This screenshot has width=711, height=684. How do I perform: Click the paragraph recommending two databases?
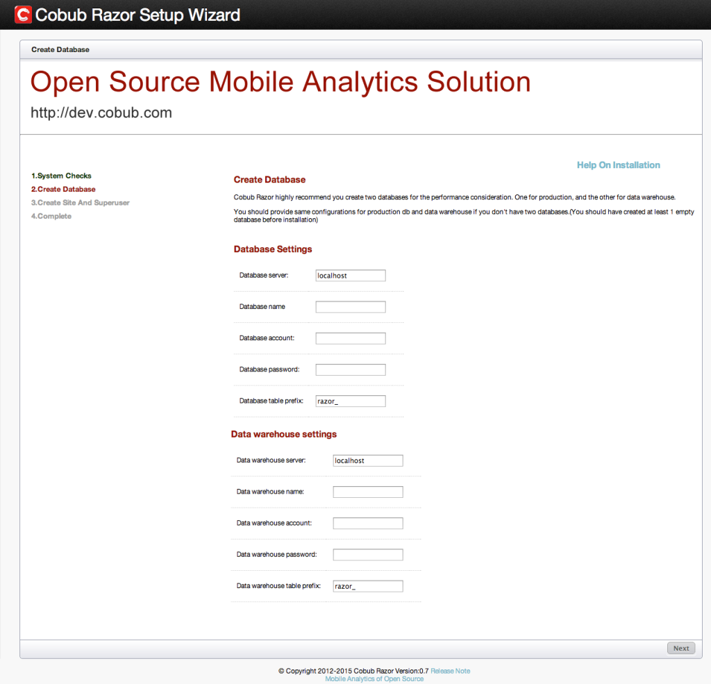coord(454,197)
